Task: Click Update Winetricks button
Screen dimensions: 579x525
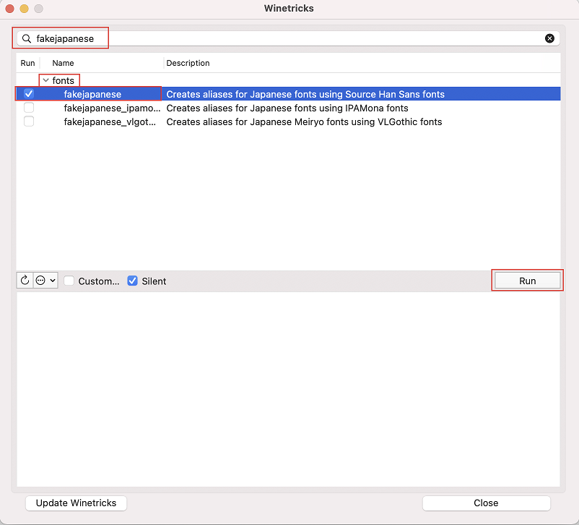Action: [x=76, y=503]
